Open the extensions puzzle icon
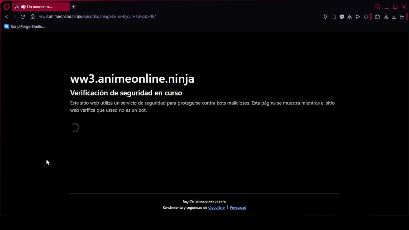Viewport: 409px width, 230px height. pos(378,17)
